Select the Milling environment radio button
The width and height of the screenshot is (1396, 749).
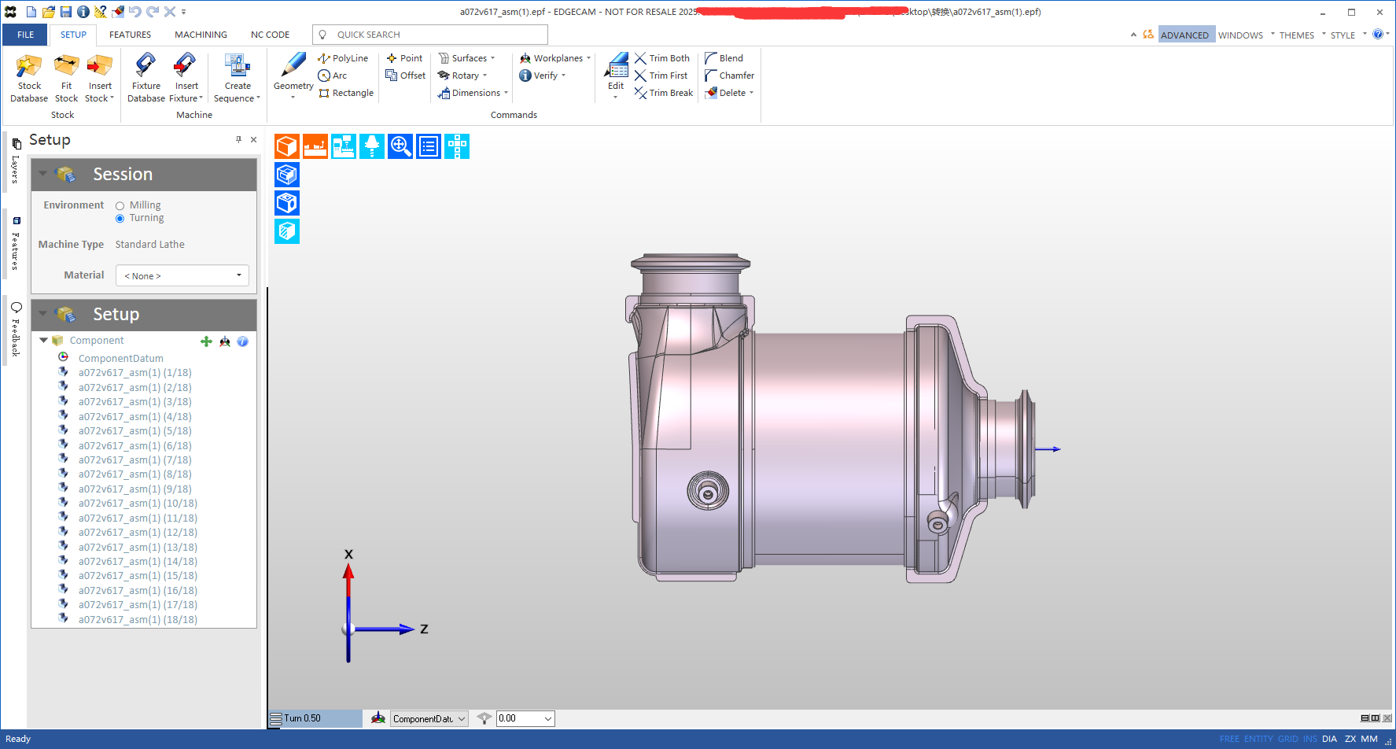[119, 205]
